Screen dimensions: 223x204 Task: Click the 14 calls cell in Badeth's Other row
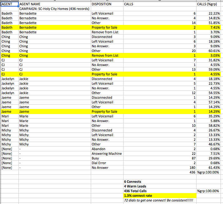point(160,23)
